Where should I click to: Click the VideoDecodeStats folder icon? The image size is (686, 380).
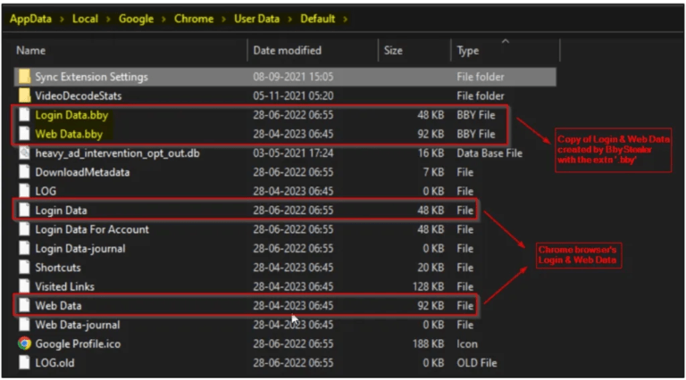coord(24,95)
